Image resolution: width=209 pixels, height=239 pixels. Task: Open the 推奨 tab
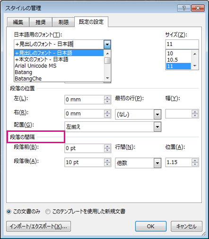[x=41, y=22]
